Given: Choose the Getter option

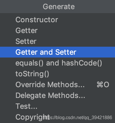Looking at the screenshot, I should [57, 30].
